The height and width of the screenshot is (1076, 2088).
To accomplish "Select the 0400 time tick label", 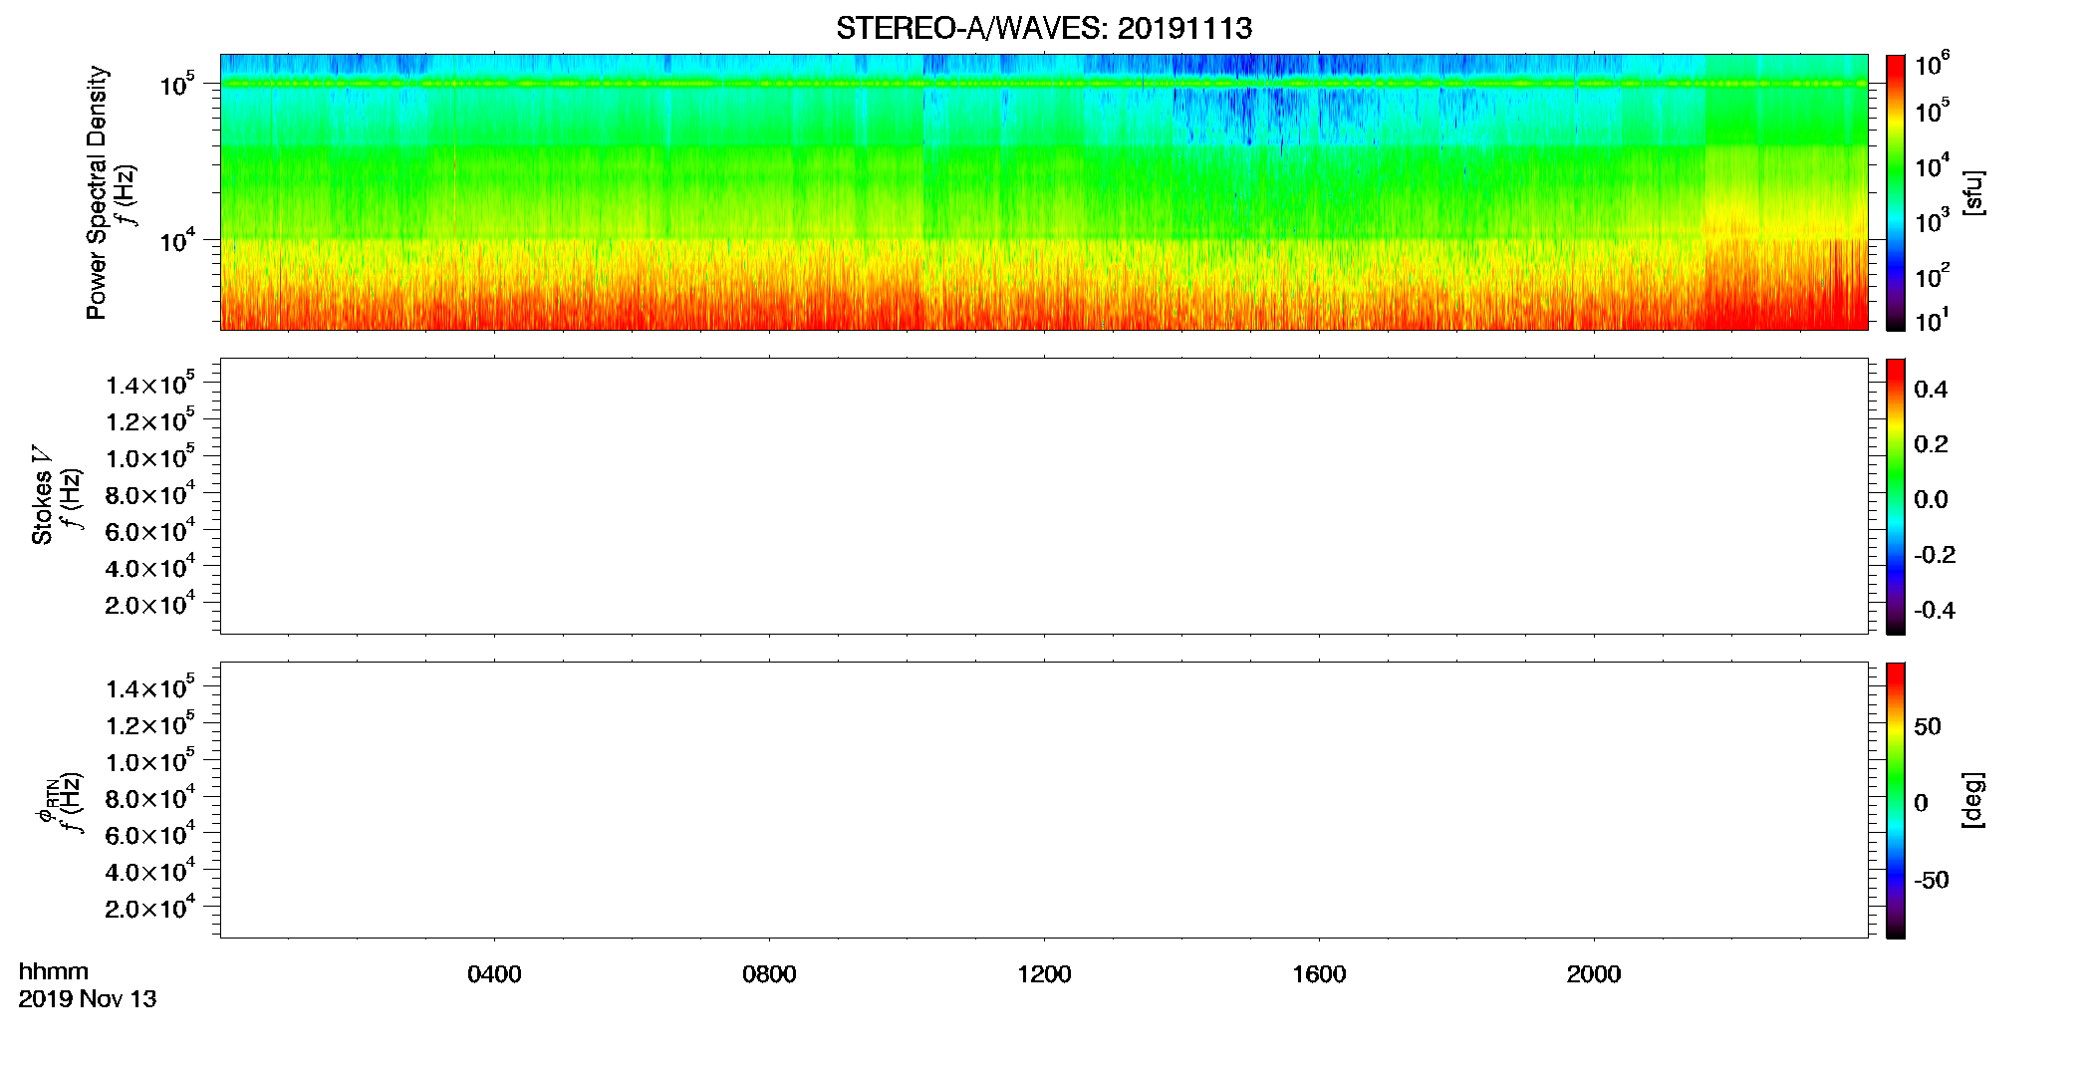I will [494, 974].
